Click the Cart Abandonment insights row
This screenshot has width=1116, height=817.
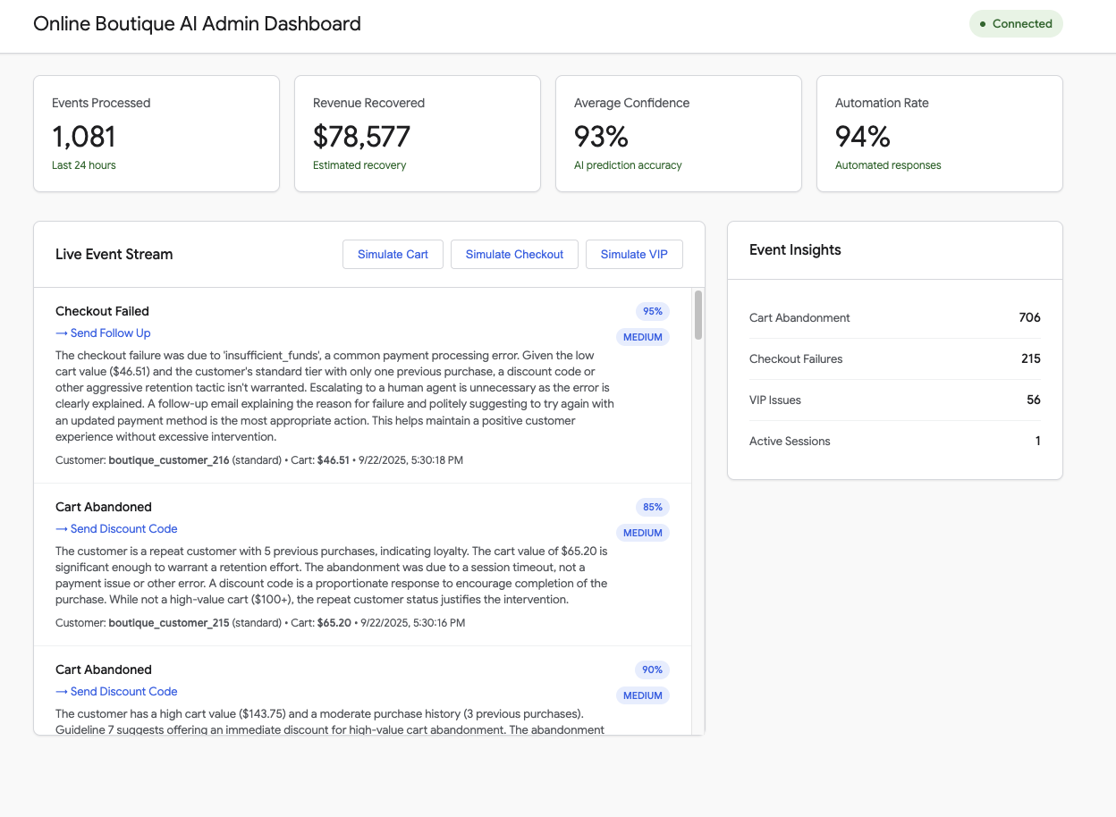pyautogui.click(x=894, y=318)
